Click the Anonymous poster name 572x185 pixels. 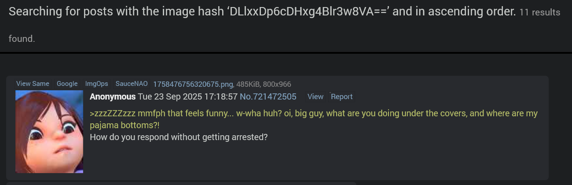(113, 96)
